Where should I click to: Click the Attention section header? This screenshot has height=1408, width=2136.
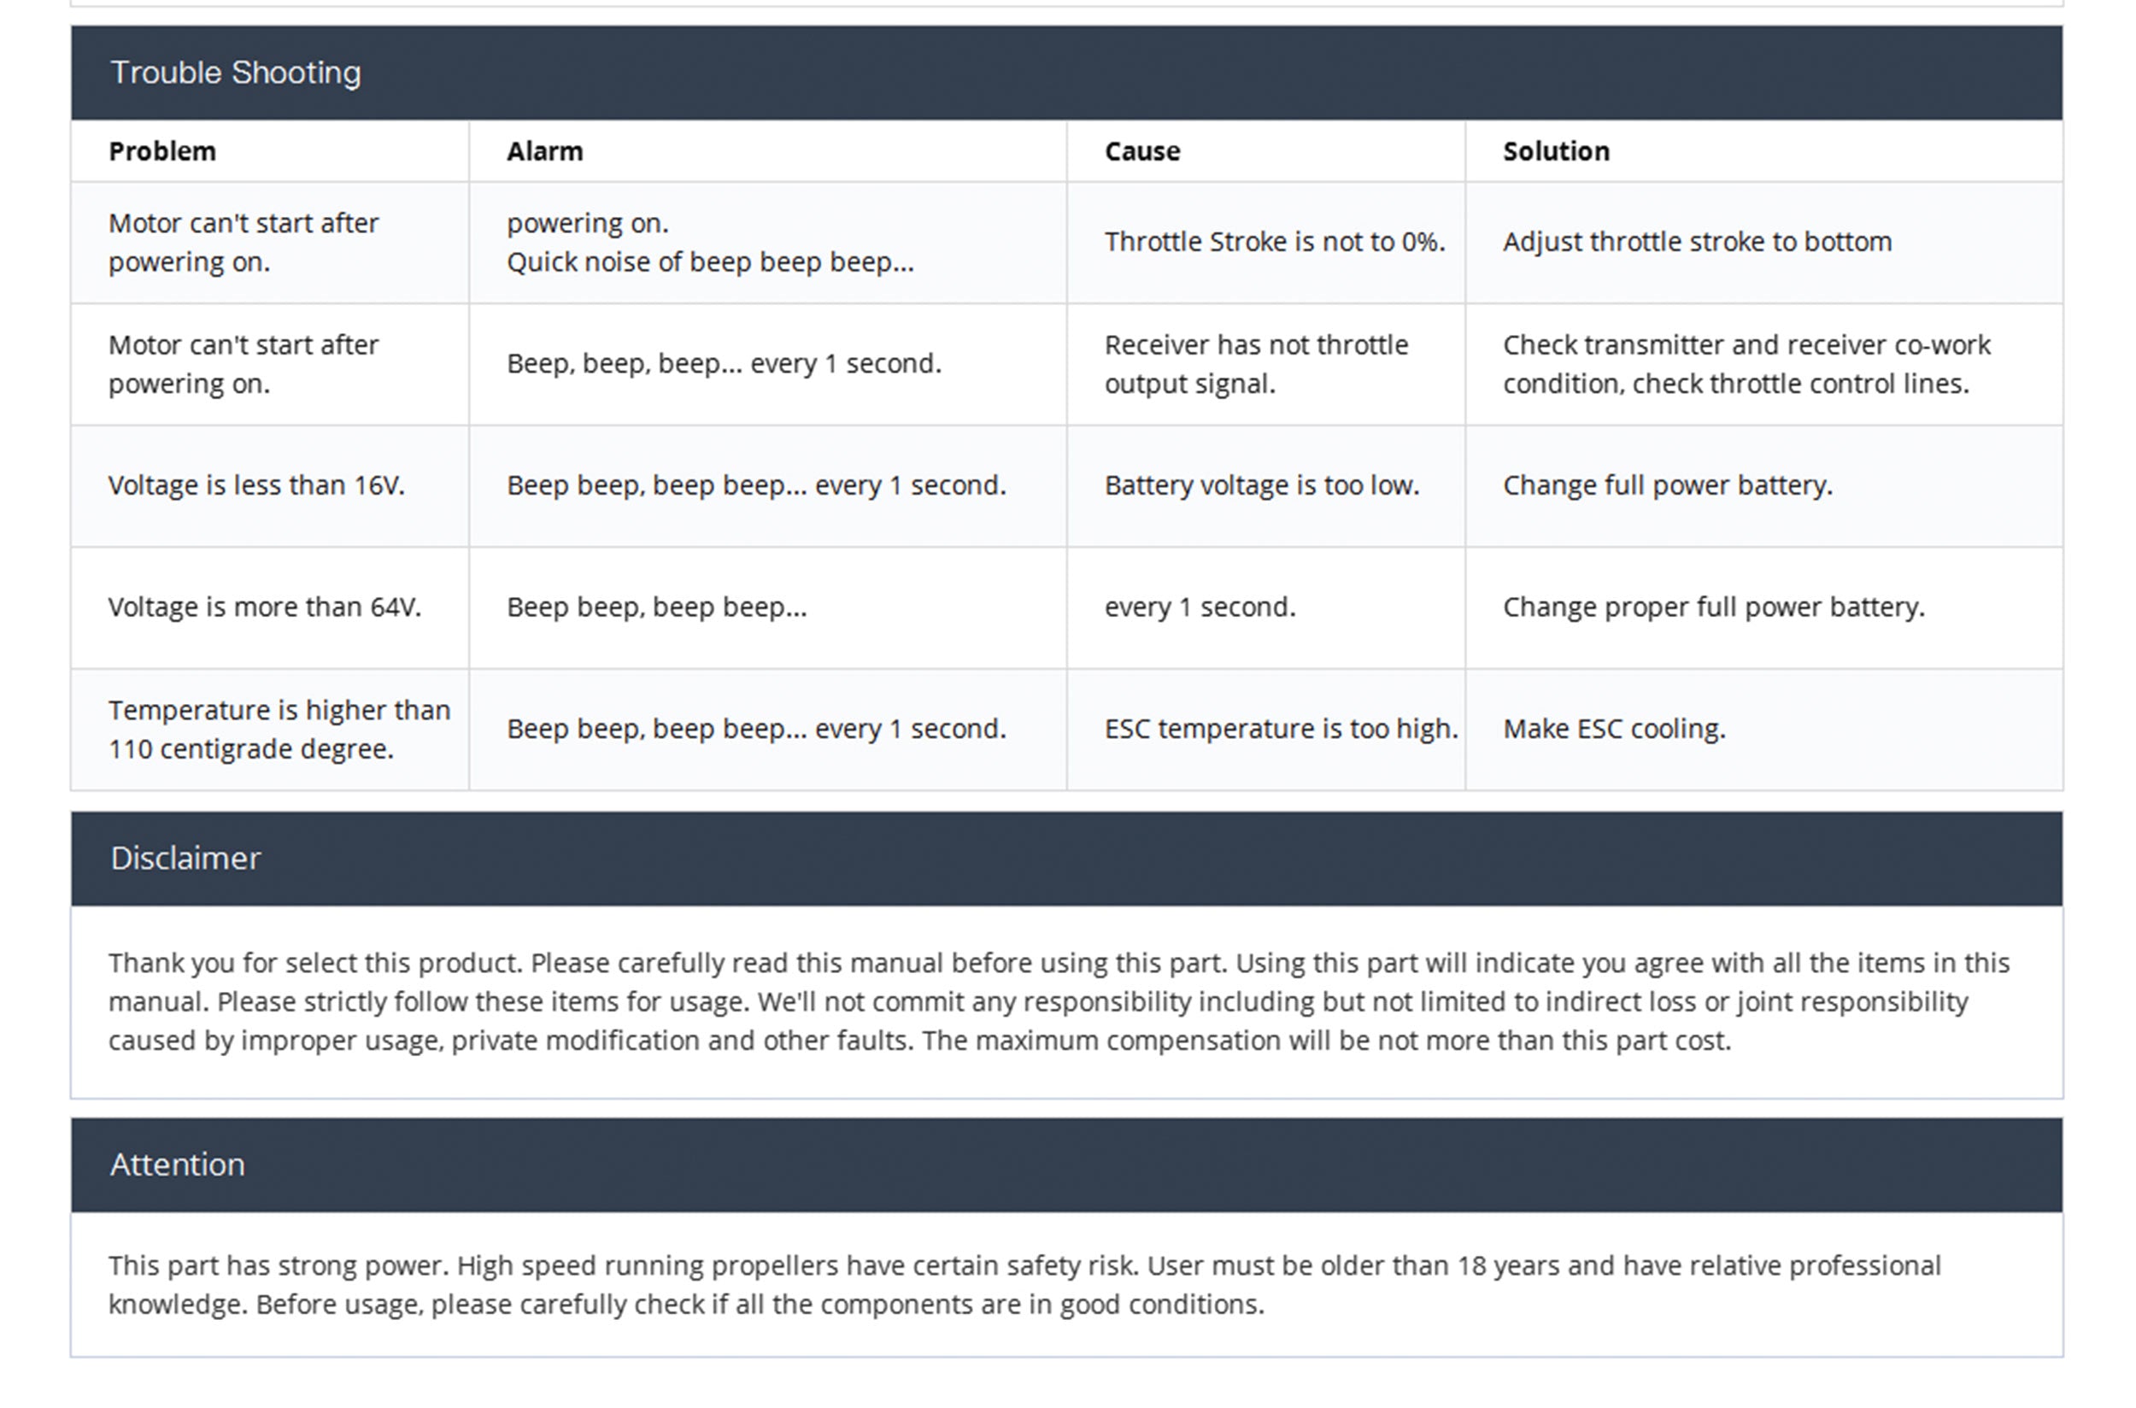click(177, 1165)
